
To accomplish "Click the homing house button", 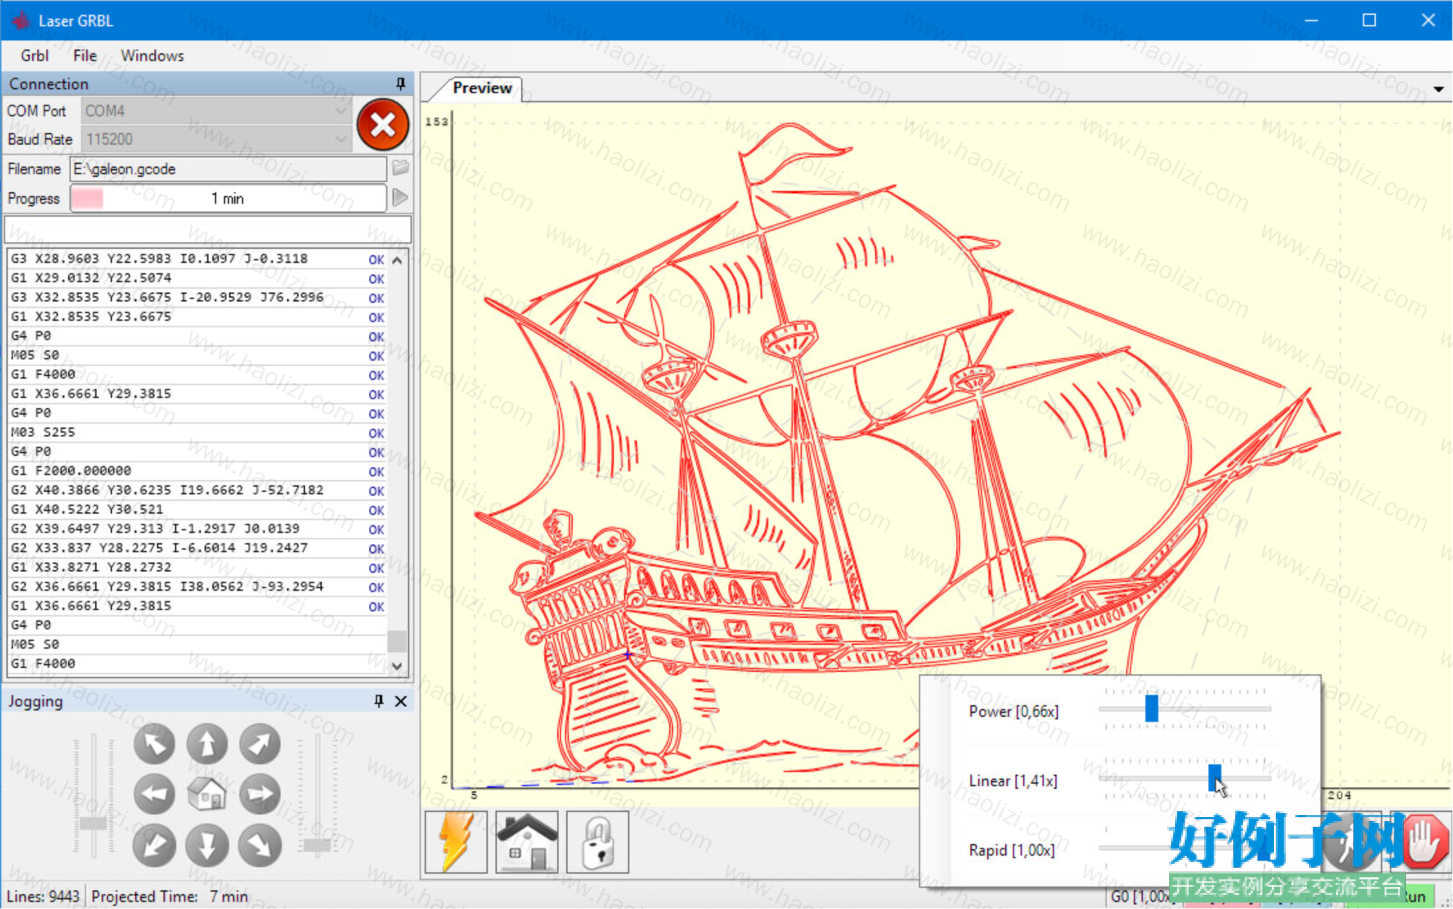I will [527, 842].
